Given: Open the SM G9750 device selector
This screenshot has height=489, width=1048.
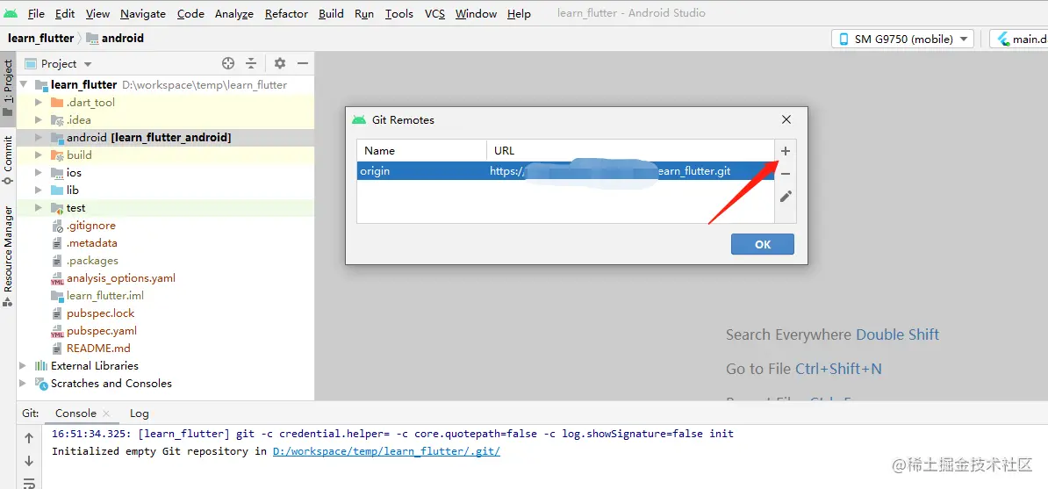Looking at the screenshot, I should click(x=902, y=39).
